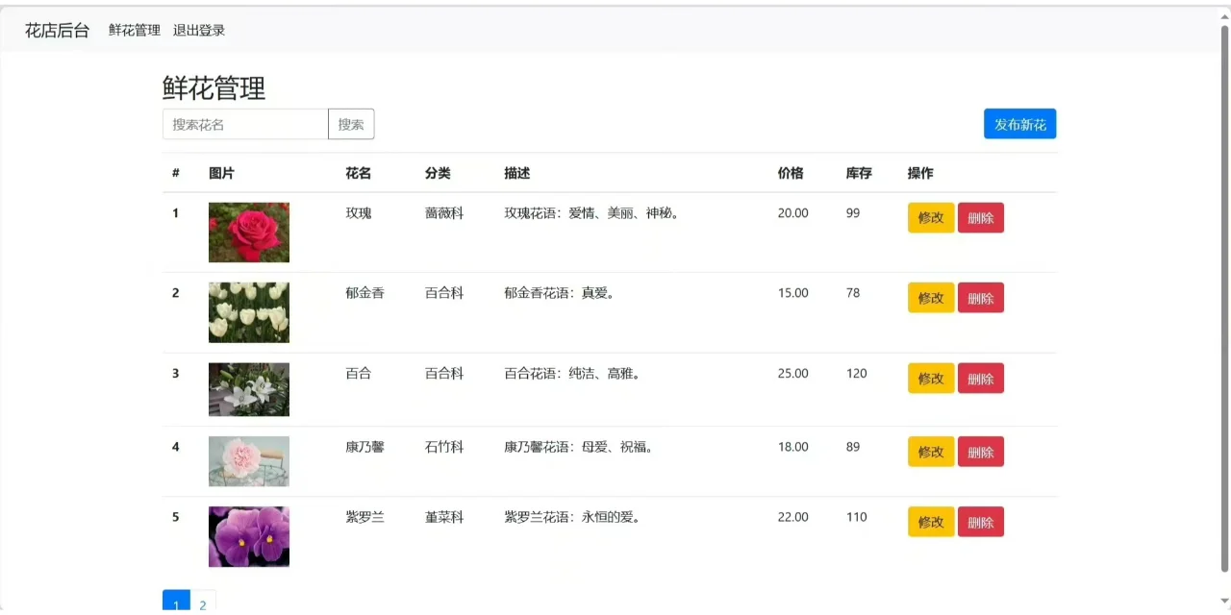Open the 鲜花管理 navigation item
The width and height of the screenshot is (1231, 615).
pyautogui.click(x=135, y=30)
